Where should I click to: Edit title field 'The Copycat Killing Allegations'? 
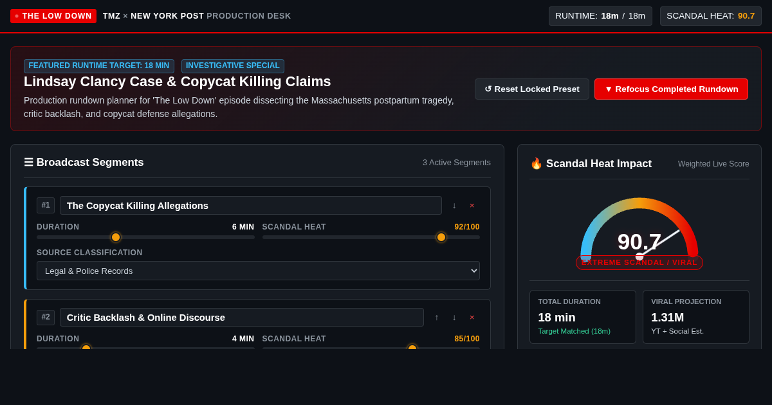pos(251,205)
